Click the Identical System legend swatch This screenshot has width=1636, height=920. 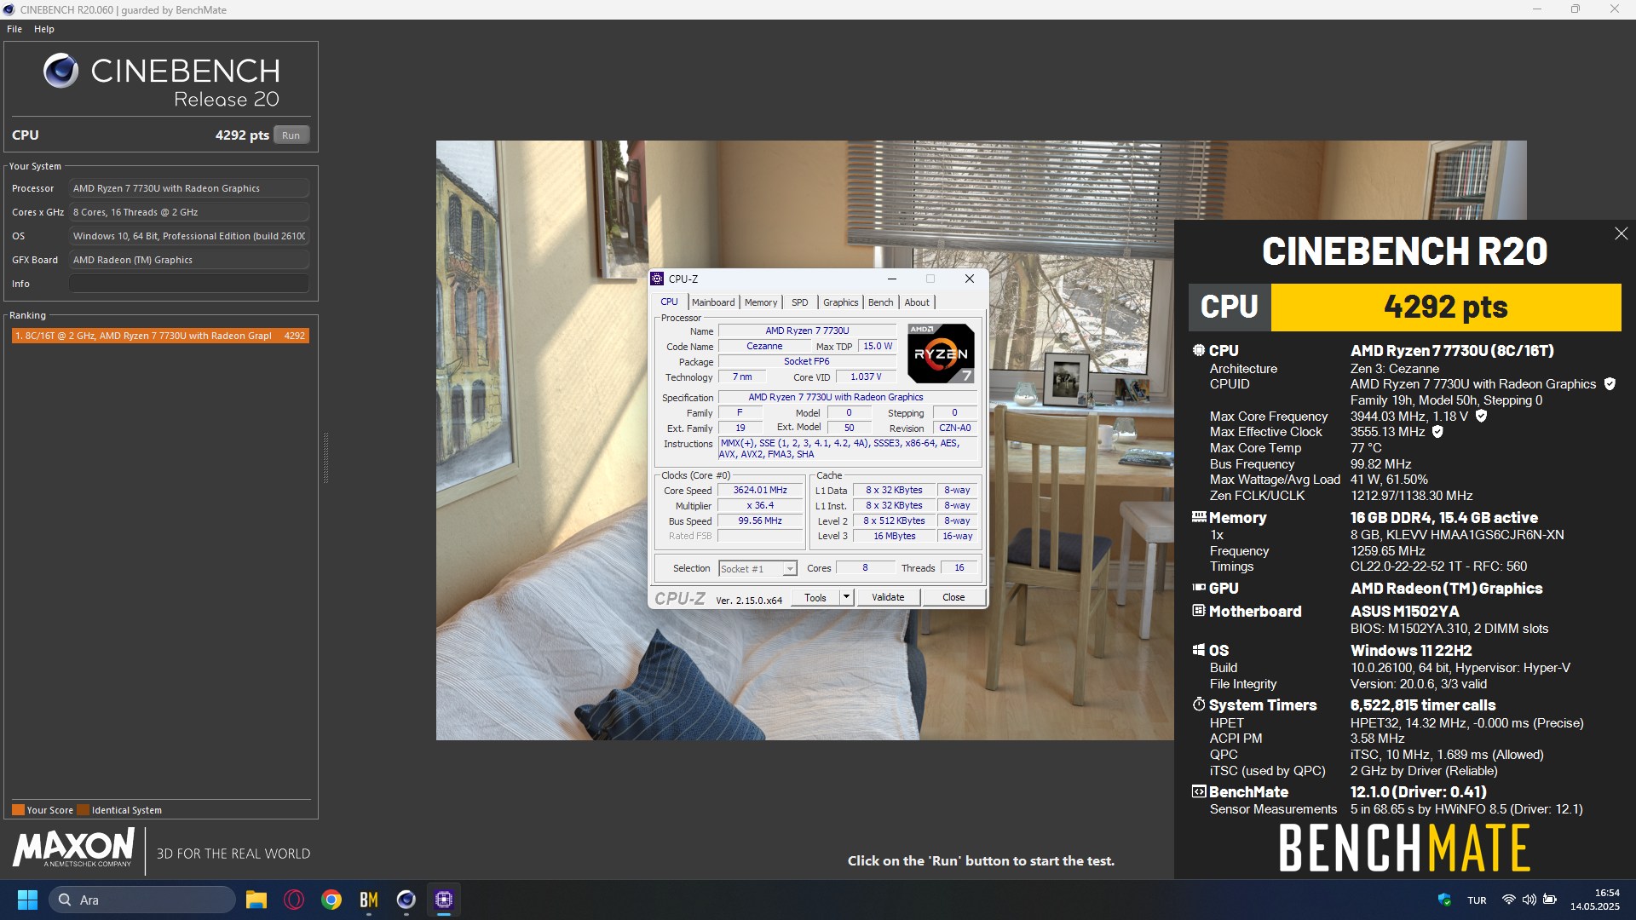pyautogui.click(x=83, y=810)
